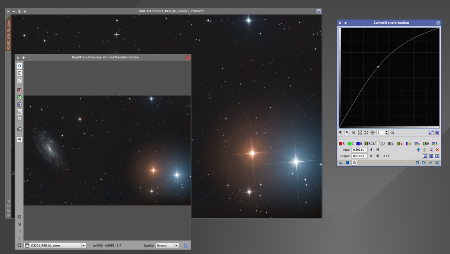450x254 pixels.
Task: Select the Saturation (S) curve channel
Action: (434, 144)
